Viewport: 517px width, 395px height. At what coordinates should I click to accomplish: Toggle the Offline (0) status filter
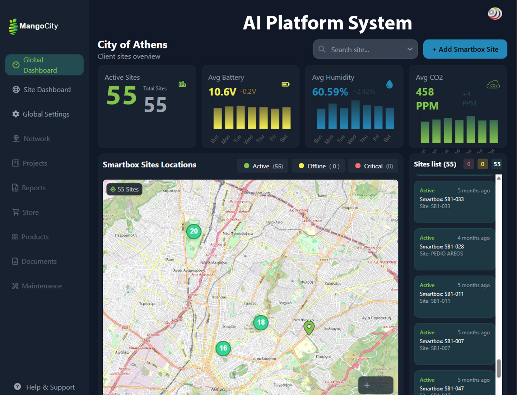[x=318, y=166]
